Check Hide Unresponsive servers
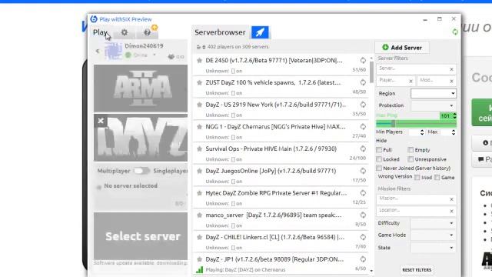Screen dimensions: 492x277 (411, 159)
